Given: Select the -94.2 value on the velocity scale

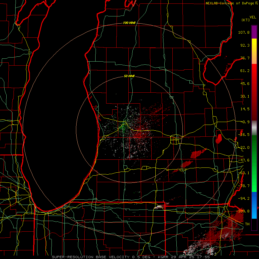Looking at the screenshot, I should pos(244,198).
